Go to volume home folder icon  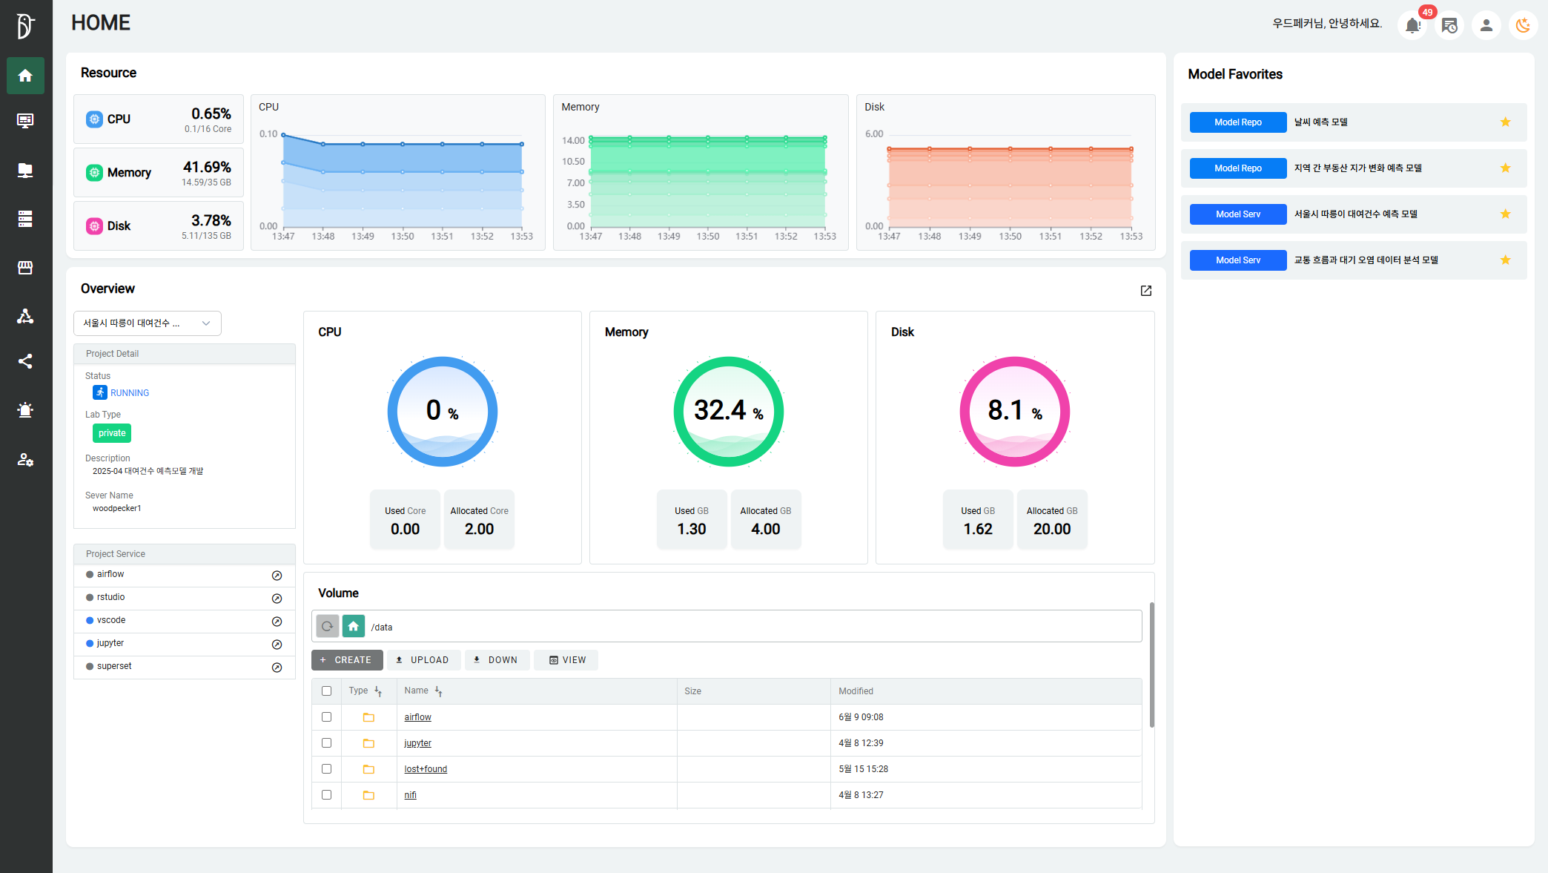pos(354,626)
